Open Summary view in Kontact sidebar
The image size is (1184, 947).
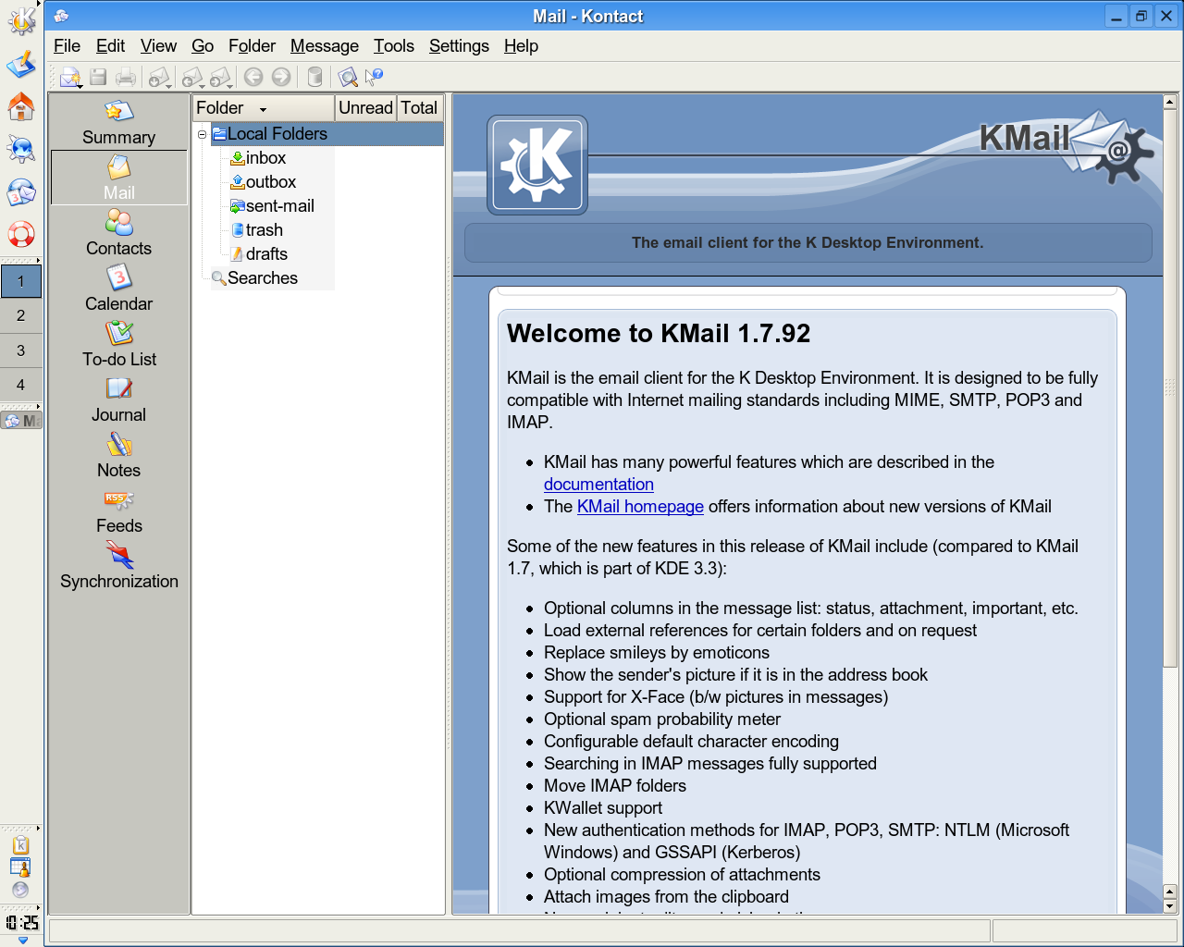click(x=118, y=123)
